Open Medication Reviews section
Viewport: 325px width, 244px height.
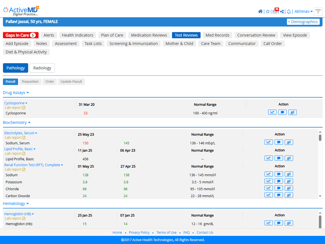click(149, 35)
